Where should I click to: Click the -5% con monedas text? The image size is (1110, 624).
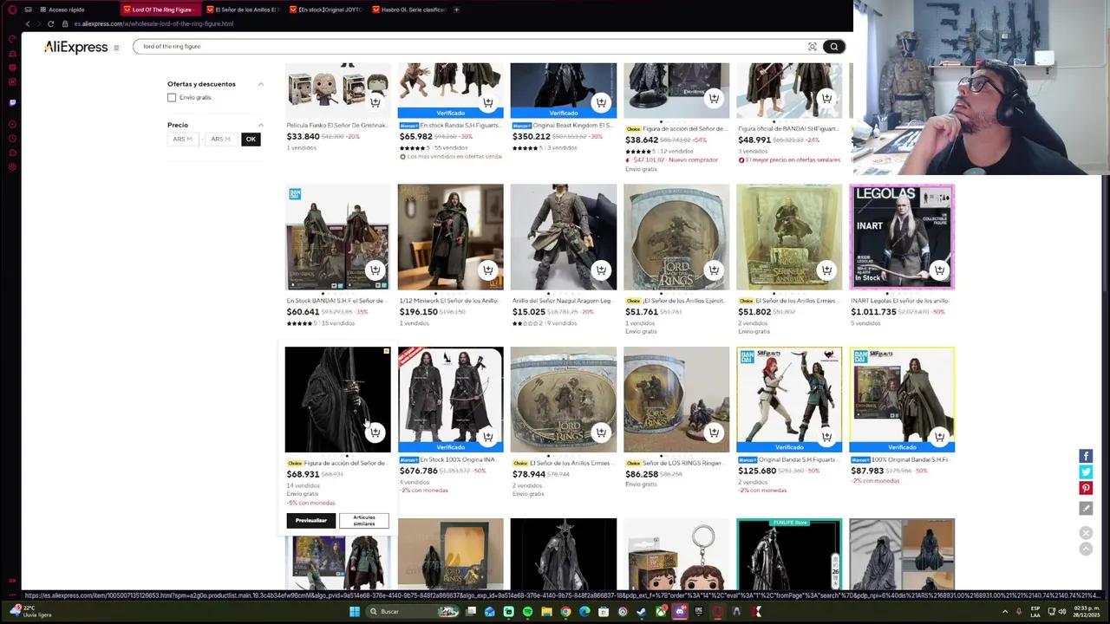310,503
